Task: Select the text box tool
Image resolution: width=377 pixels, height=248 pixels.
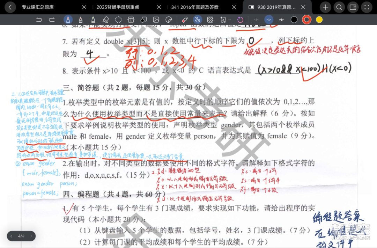Action: (131, 20)
